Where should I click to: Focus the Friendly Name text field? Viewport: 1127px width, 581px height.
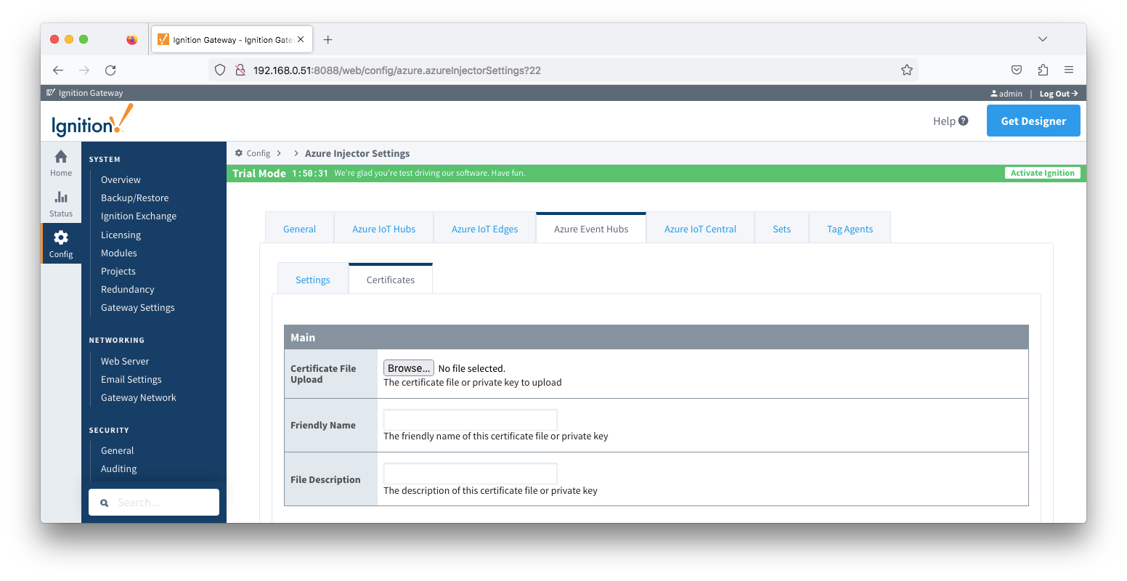tap(470, 420)
